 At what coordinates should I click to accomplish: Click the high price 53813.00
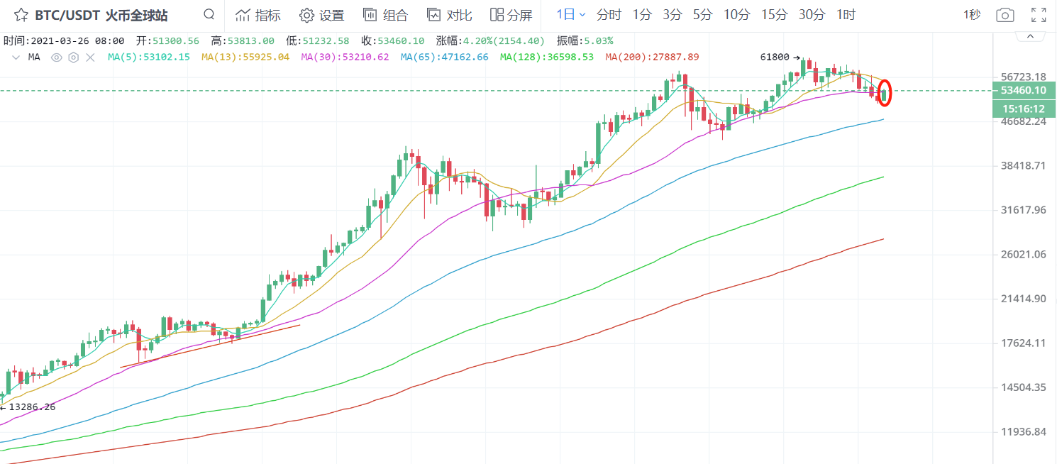pyautogui.click(x=252, y=40)
